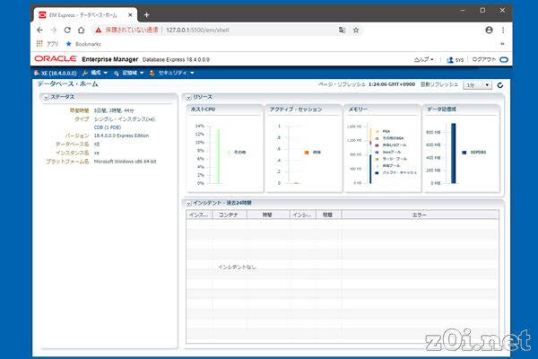Open the Bookmarks folder star

pyautogui.click(x=69, y=44)
